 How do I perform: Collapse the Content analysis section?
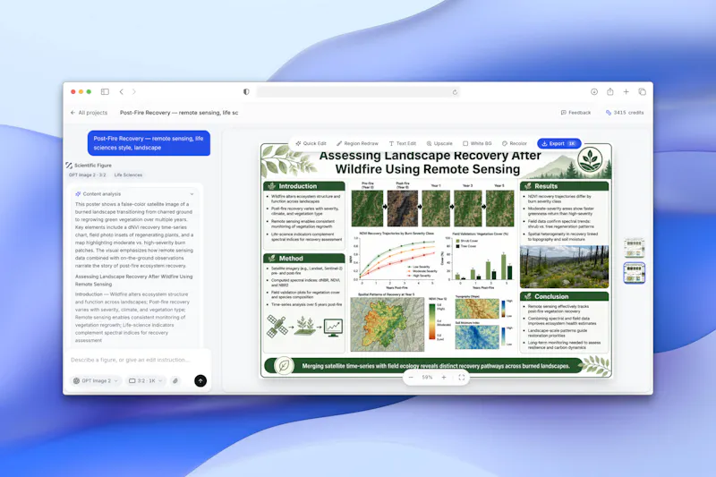(192, 194)
